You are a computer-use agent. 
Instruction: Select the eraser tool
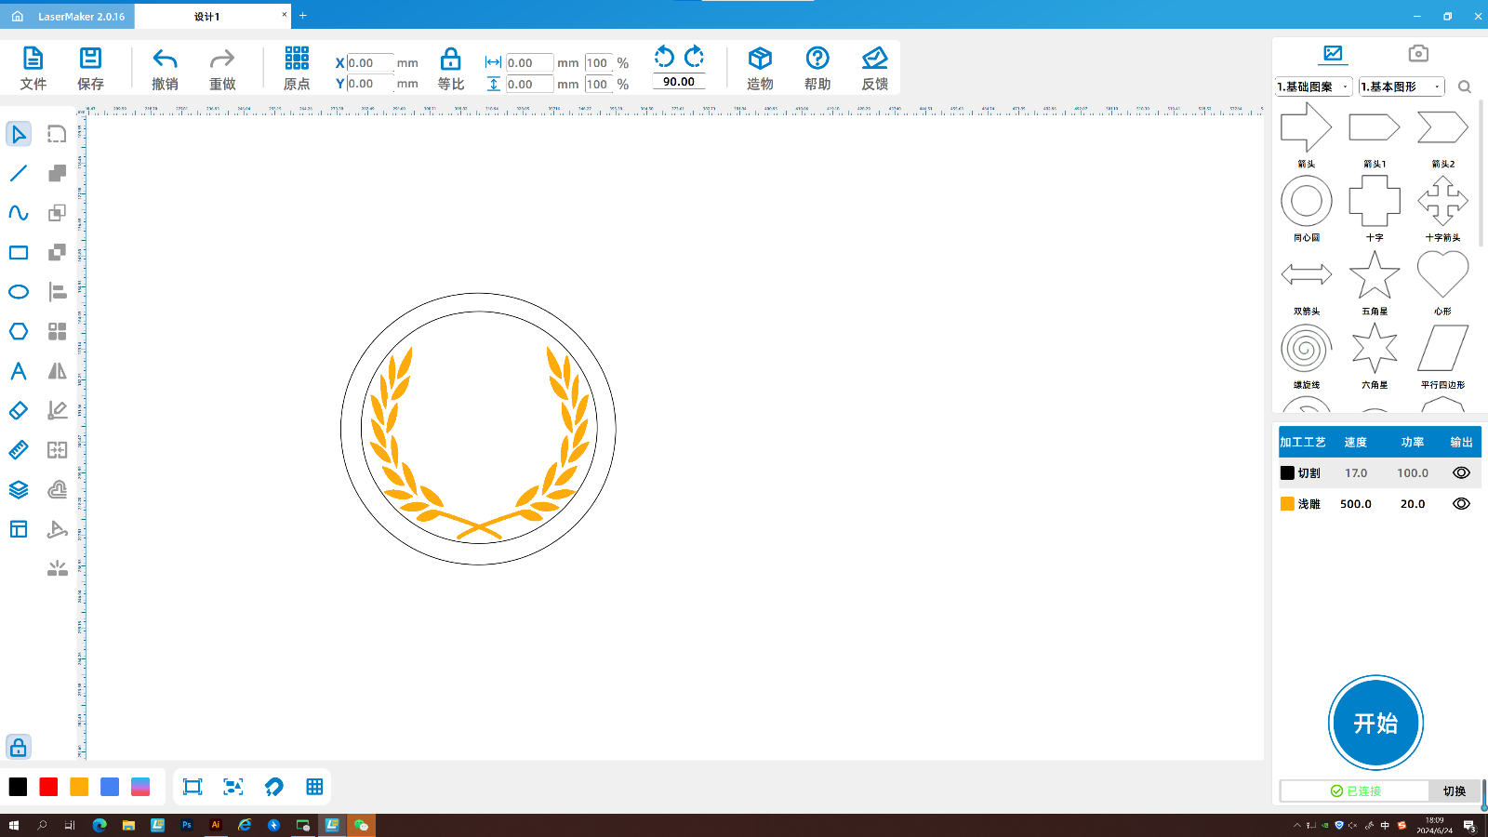click(19, 410)
